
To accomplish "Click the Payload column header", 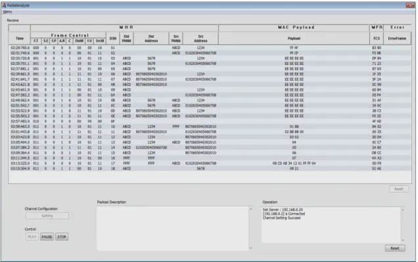I will click(x=294, y=38).
